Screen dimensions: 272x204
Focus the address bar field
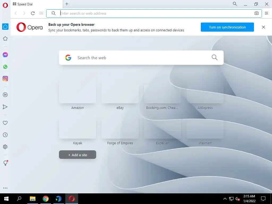[154, 13]
